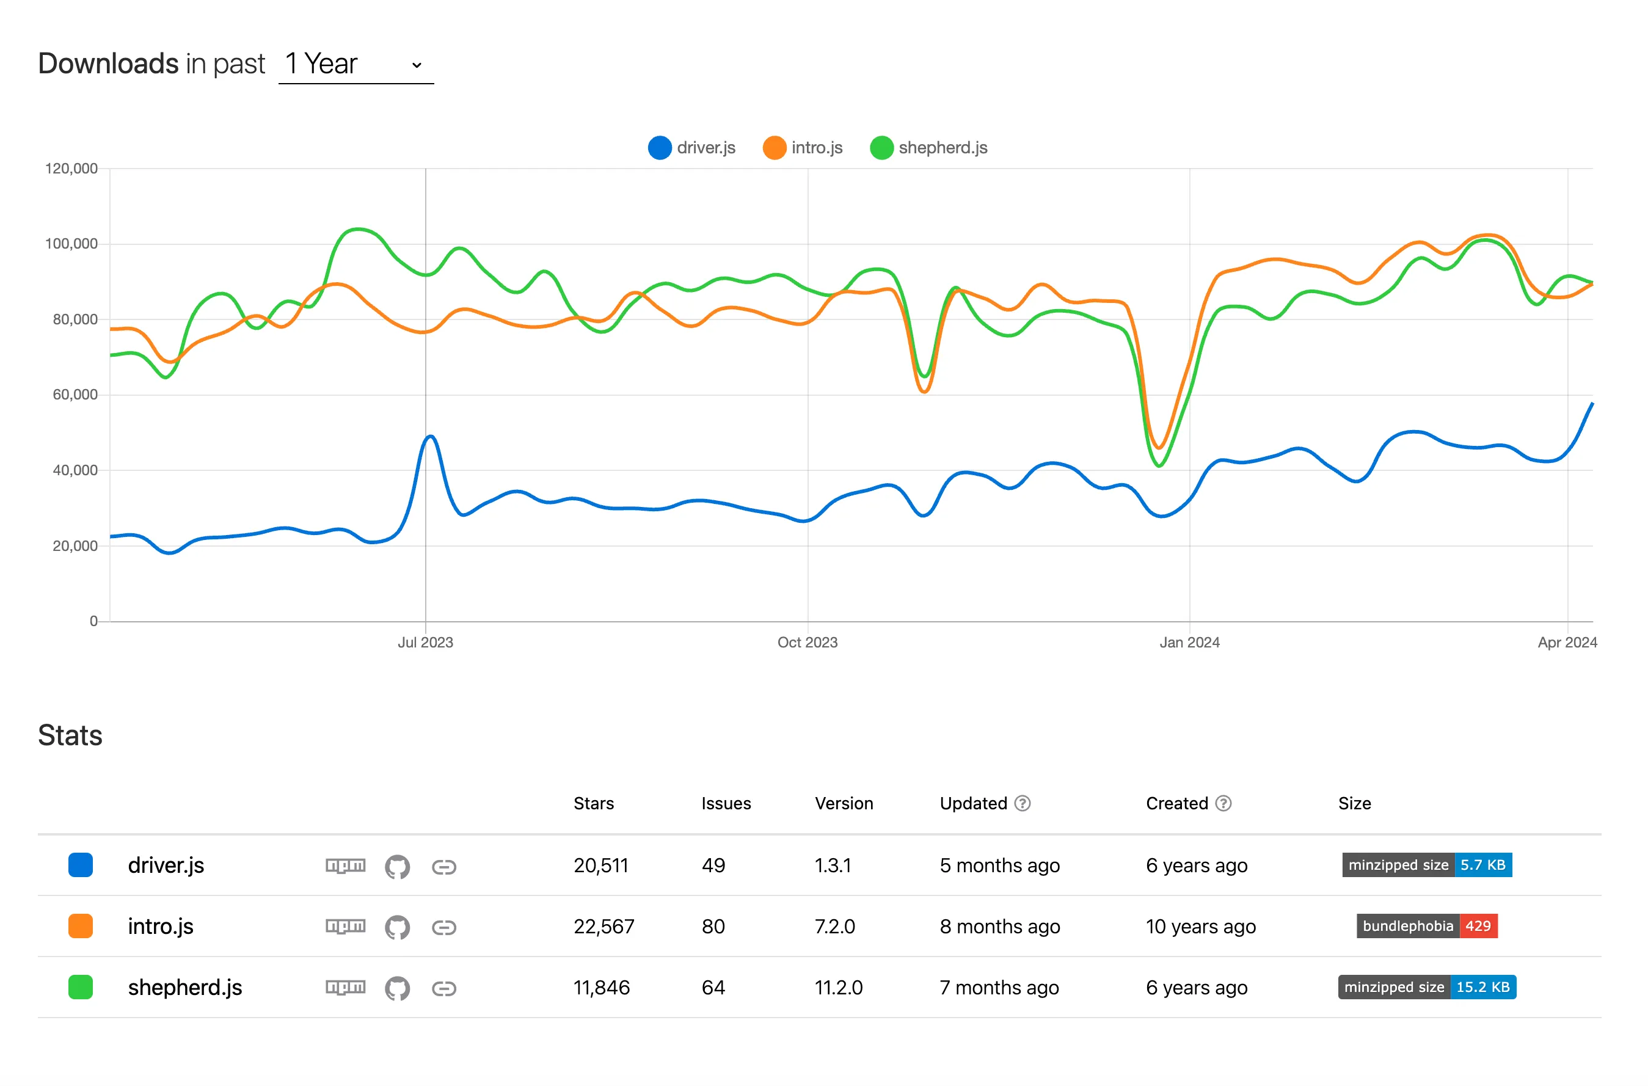Click the homepage link icon for shepherd.js
Screen dimensions: 1648x1086
tap(445, 988)
